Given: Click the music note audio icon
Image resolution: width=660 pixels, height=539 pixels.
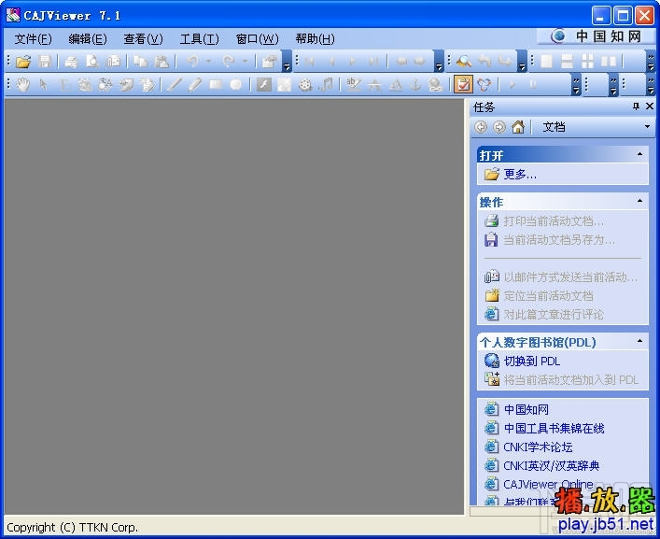Looking at the screenshot, I should 326,85.
